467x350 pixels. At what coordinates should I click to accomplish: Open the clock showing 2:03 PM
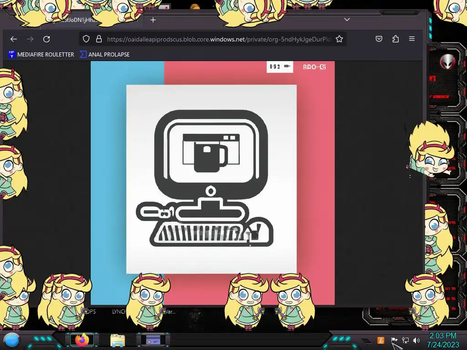click(x=443, y=340)
